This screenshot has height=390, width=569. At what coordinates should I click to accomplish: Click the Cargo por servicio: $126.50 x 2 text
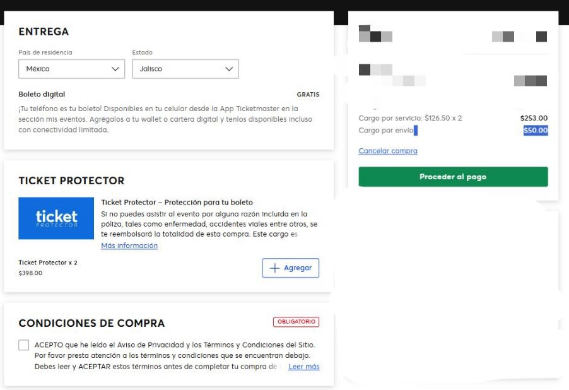coord(410,118)
